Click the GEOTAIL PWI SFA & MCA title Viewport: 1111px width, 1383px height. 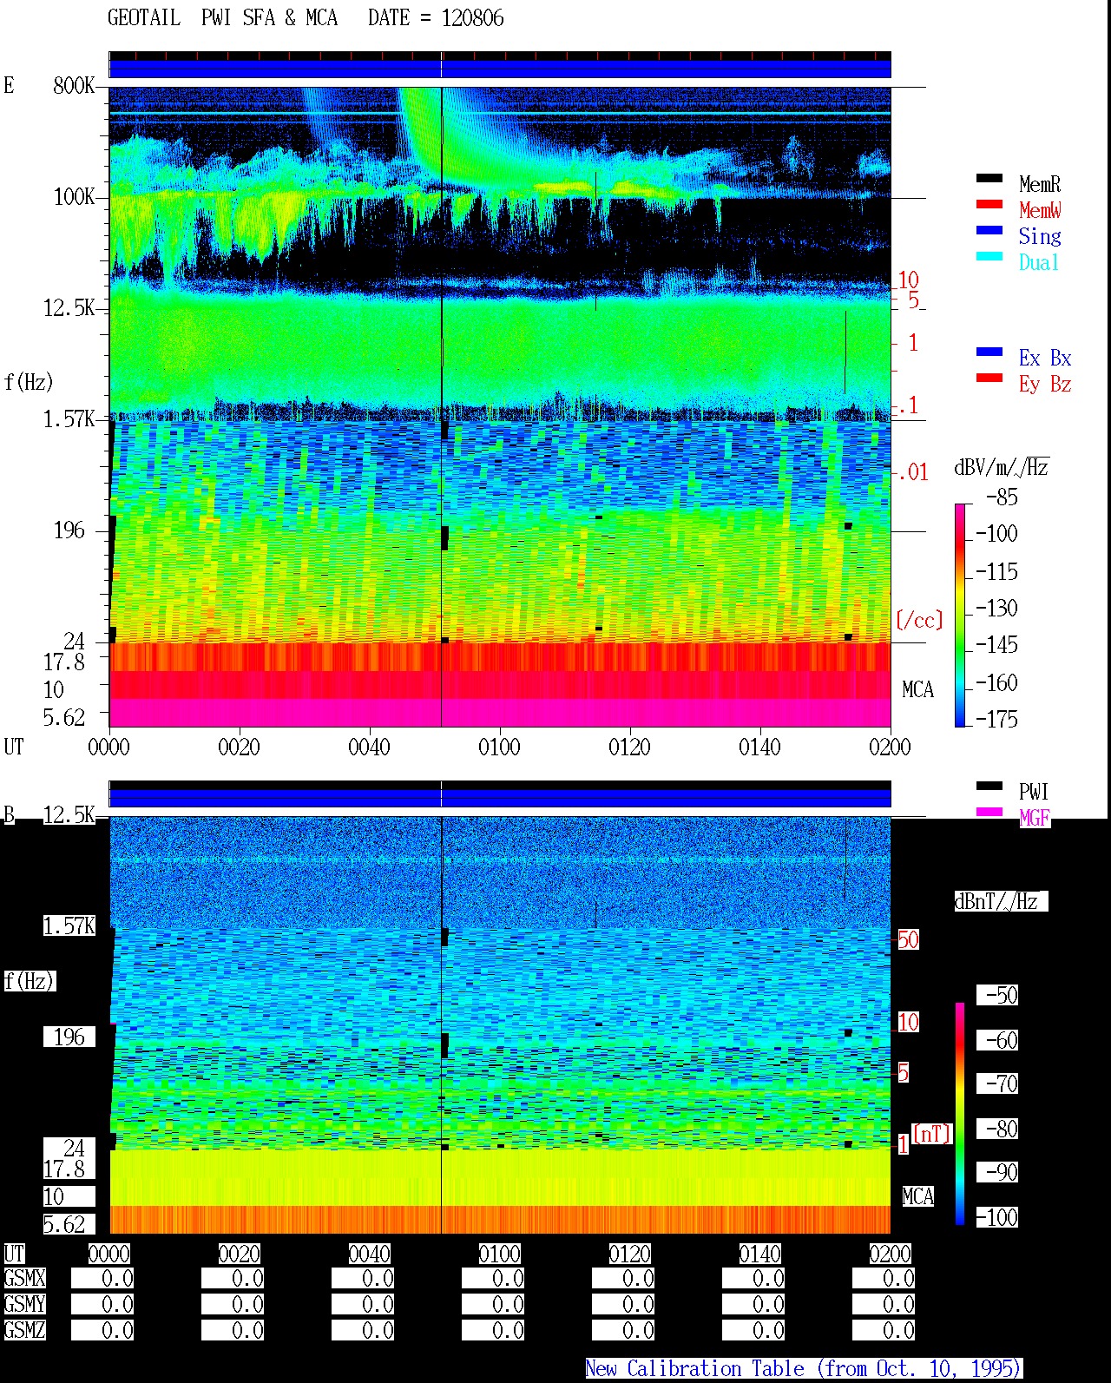point(222,18)
